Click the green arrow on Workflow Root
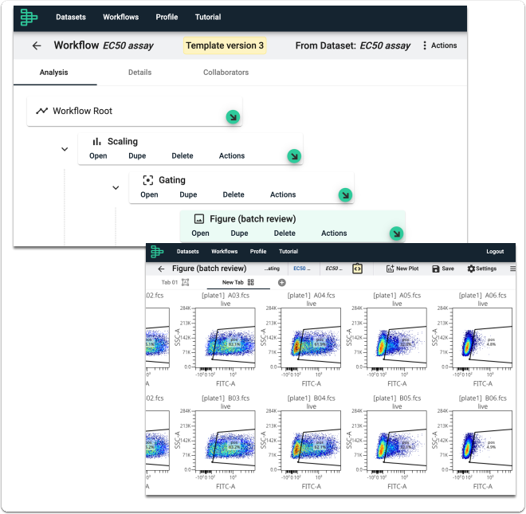 click(233, 117)
